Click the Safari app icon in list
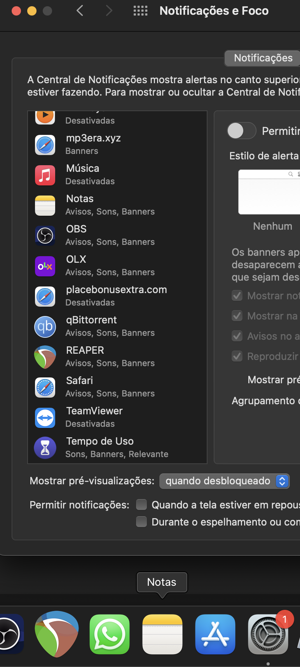 45,388
